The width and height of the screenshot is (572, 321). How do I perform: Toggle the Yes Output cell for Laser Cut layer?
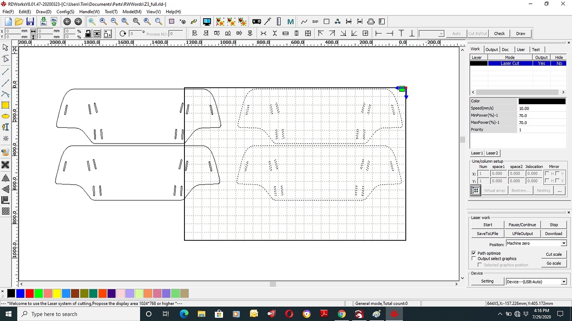(541, 63)
